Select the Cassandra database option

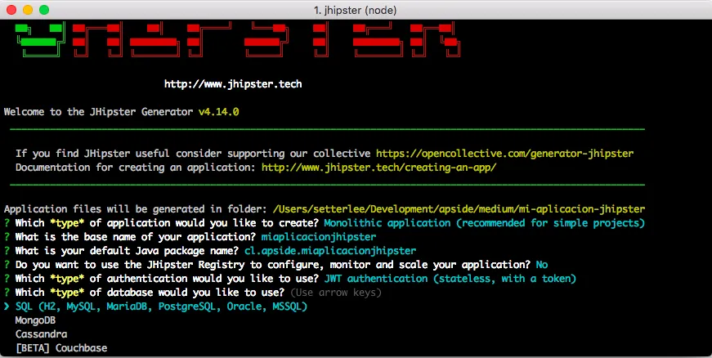point(42,334)
